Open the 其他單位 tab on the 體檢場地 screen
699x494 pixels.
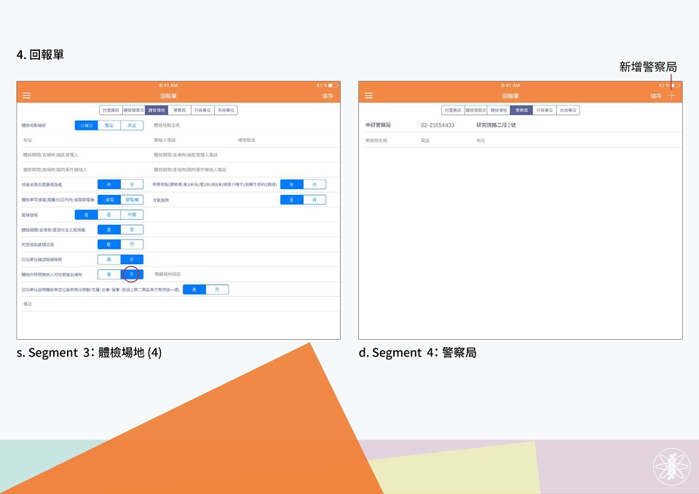pos(226,110)
